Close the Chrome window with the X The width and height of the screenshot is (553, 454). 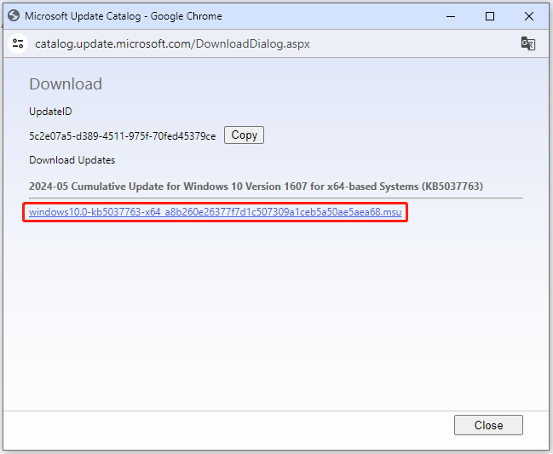click(x=528, y=16)
